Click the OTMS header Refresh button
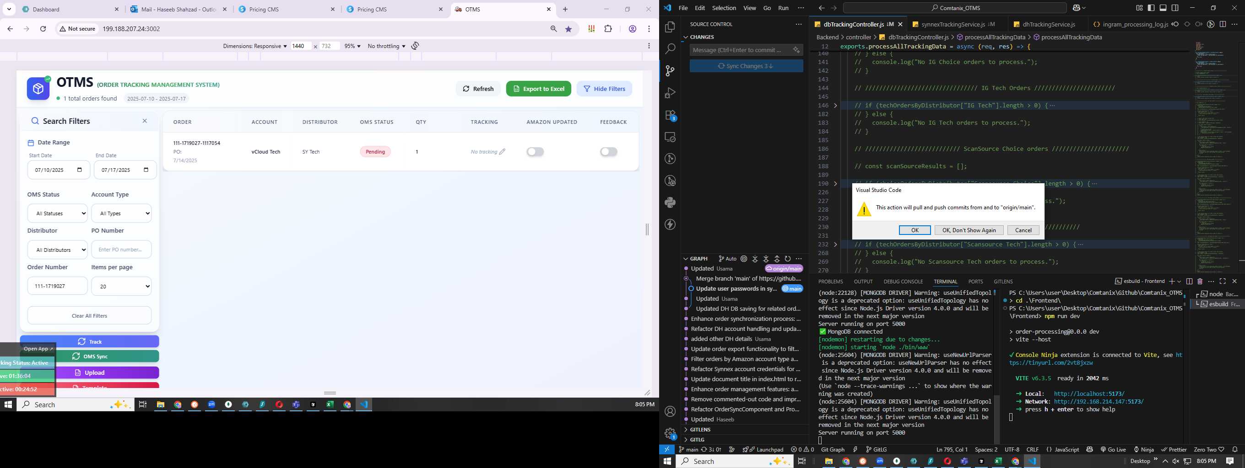This screenshot has height=468, width=1245. (x=478, y=89)
